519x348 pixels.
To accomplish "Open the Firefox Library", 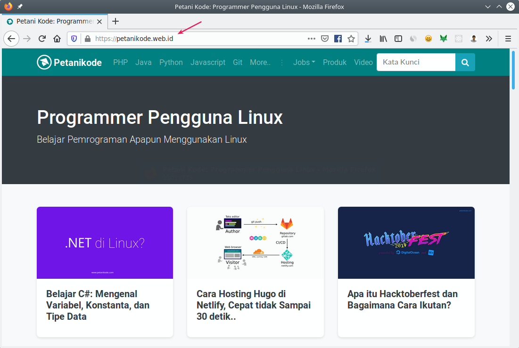I will tap(383, 39).
